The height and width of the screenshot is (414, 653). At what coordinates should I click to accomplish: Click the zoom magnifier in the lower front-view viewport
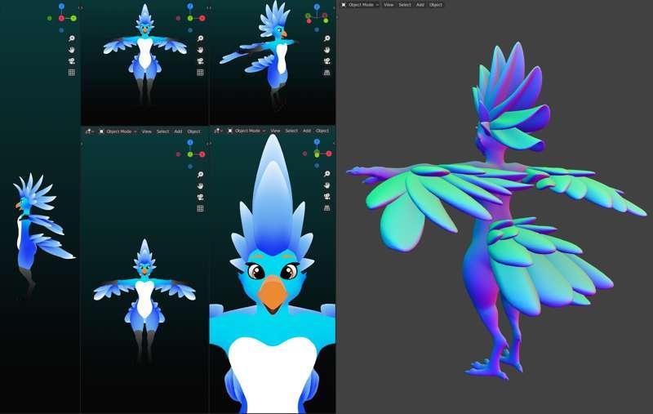point(200,175)
